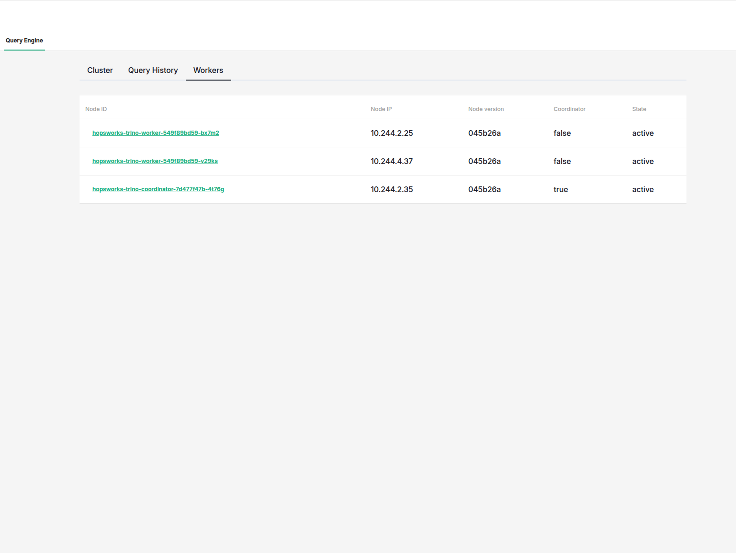Click the node version in the v29ks row
Image resolution: width=736 pixels, height=553 pixels.
tap(484, 161)
